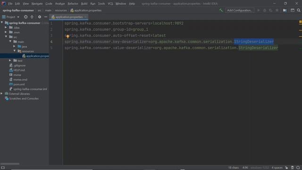Click the Debug bug icon
This screenshot has width=302, height=170.
click(265, 10)
